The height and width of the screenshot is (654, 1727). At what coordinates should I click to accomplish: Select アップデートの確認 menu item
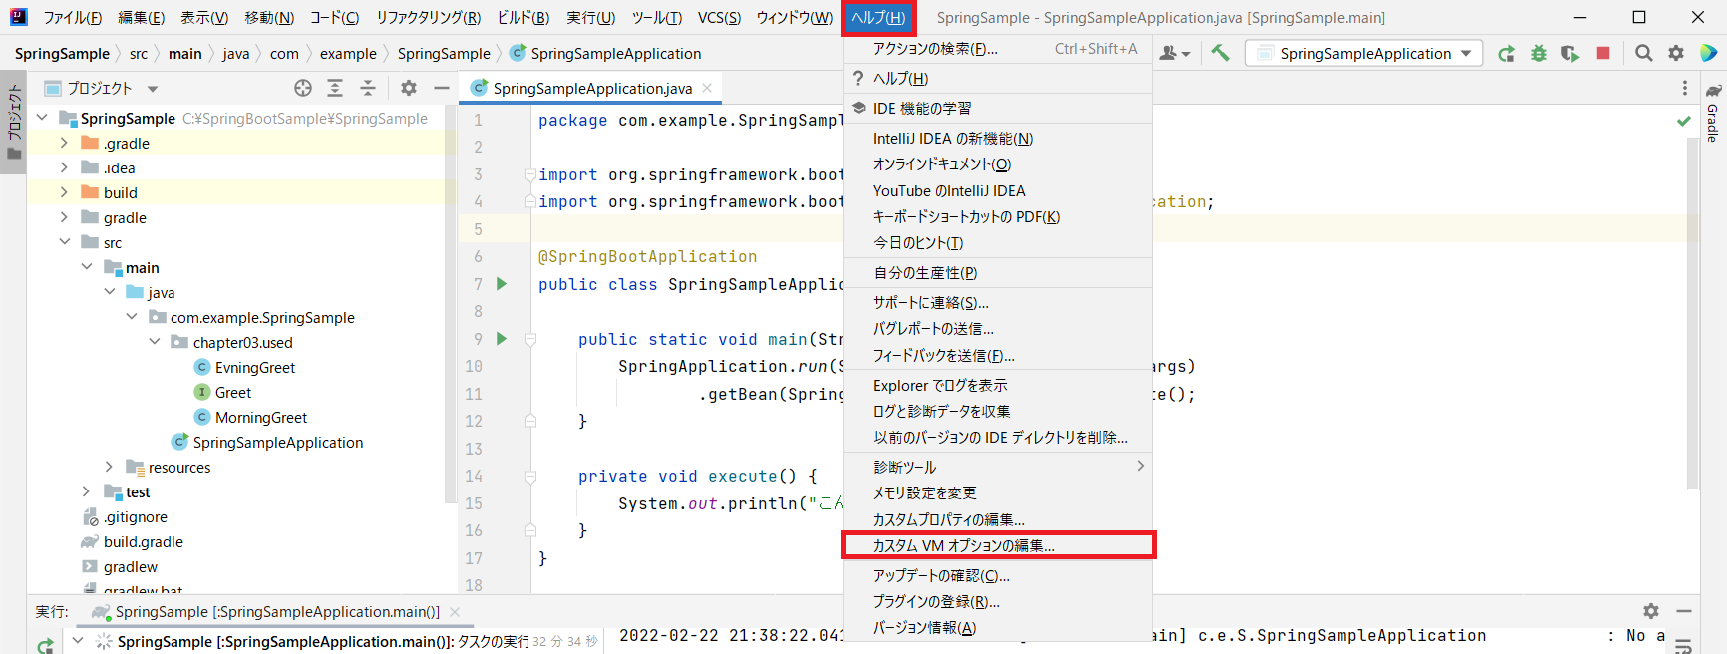tap(997, 575)
